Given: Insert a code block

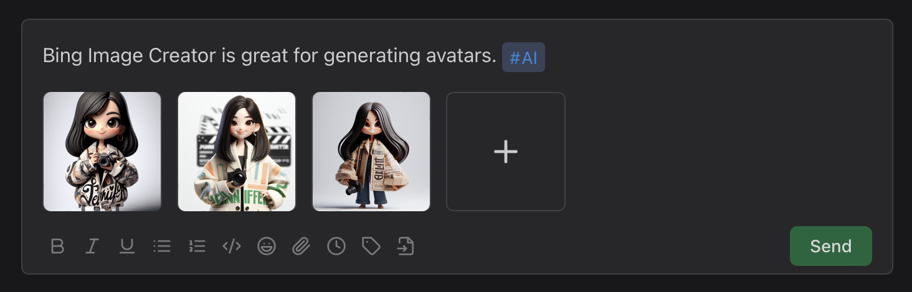Looking at the screenshot, I should point(232,247).
